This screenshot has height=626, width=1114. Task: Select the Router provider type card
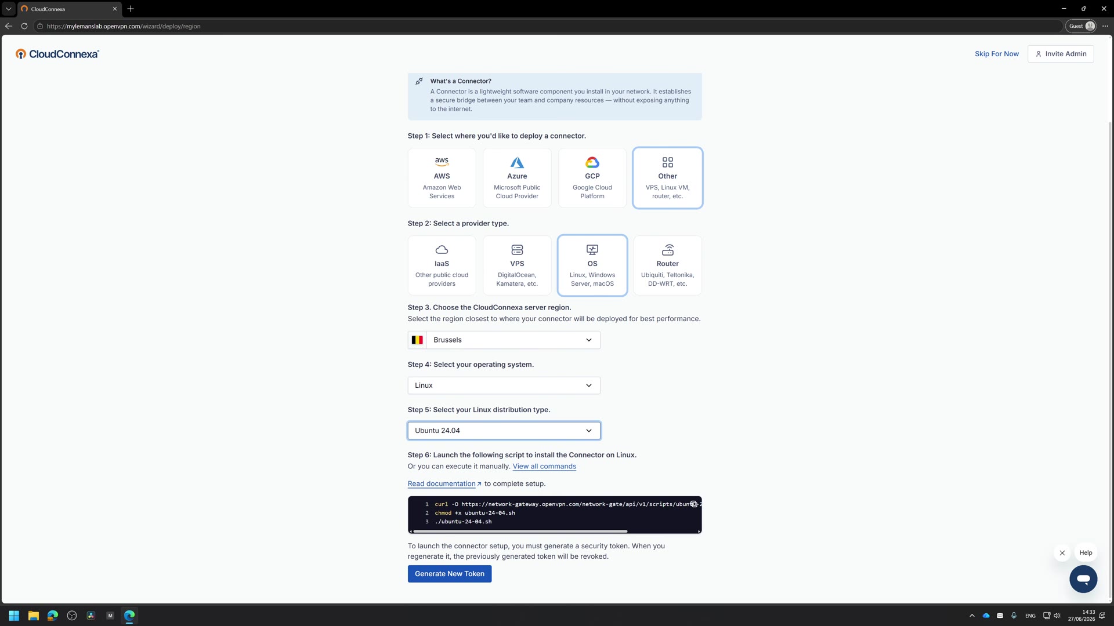click(x=667, y=265)
